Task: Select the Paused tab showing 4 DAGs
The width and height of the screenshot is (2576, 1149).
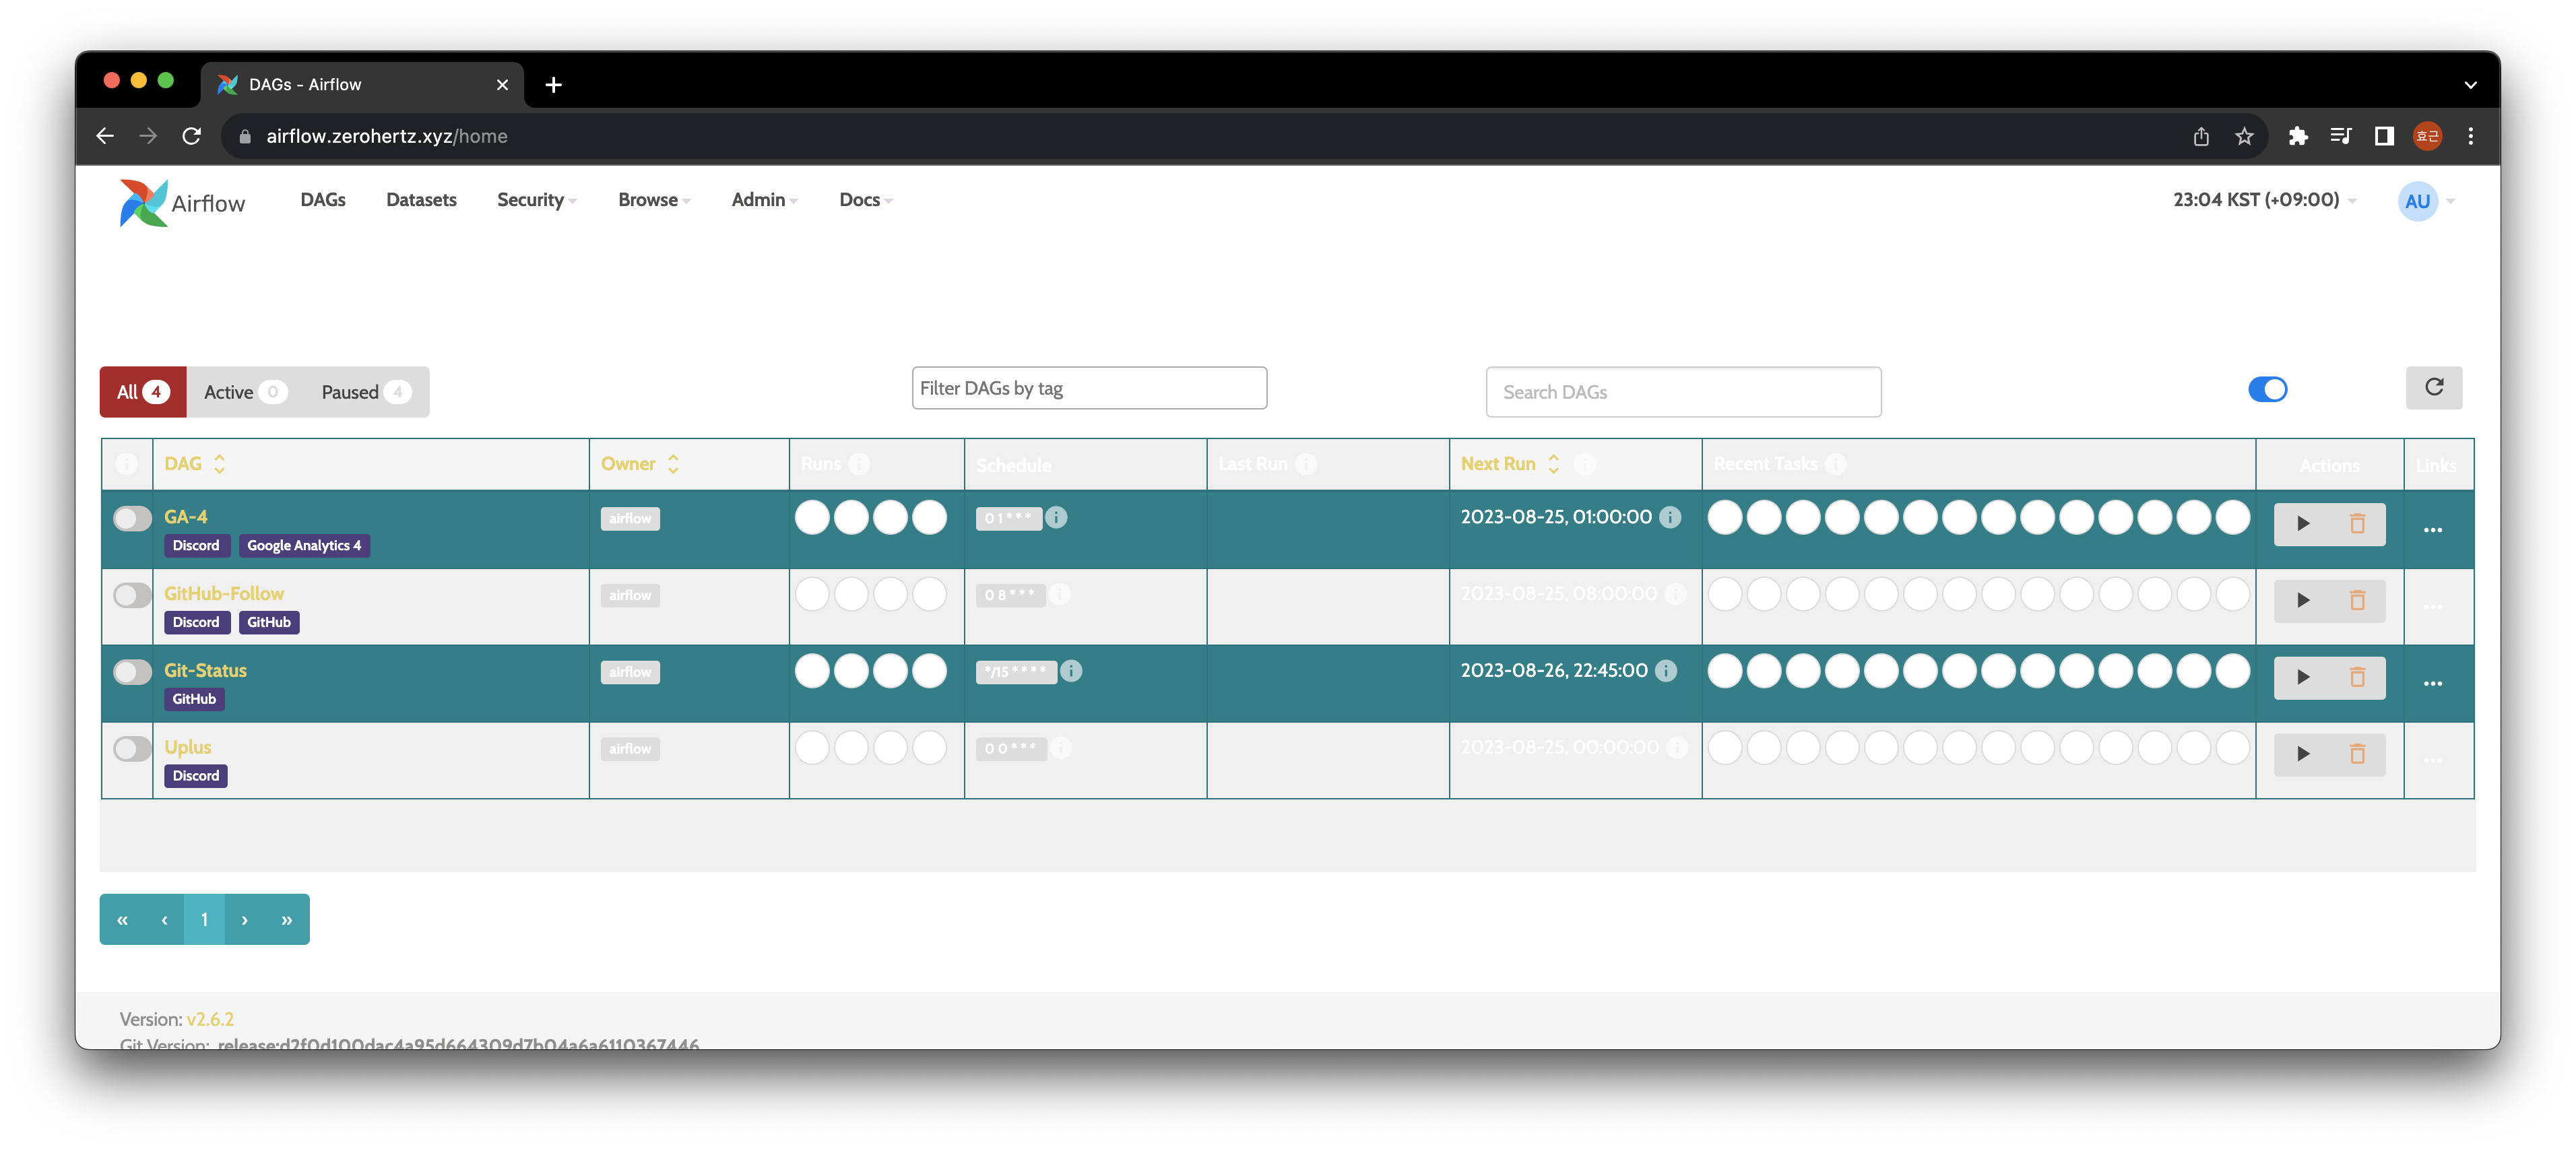Action: (364, 391)
